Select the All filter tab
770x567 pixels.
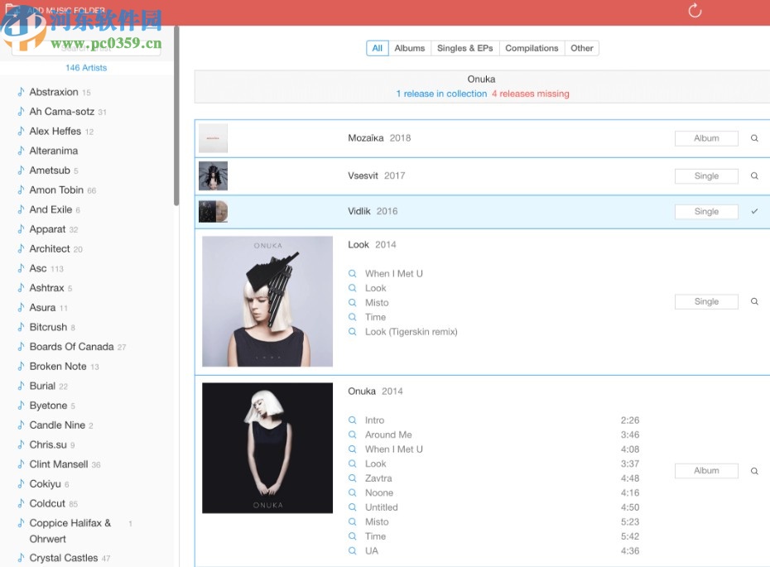coord(378,48)
